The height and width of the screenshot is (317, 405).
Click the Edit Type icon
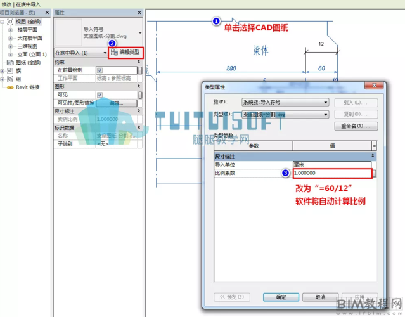pos(114,53)
